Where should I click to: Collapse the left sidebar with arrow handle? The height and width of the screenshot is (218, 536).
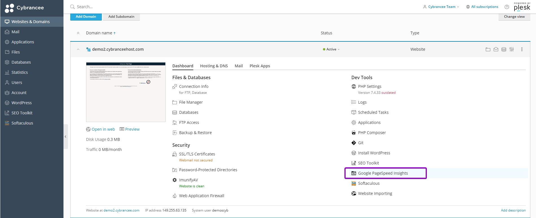65,137
